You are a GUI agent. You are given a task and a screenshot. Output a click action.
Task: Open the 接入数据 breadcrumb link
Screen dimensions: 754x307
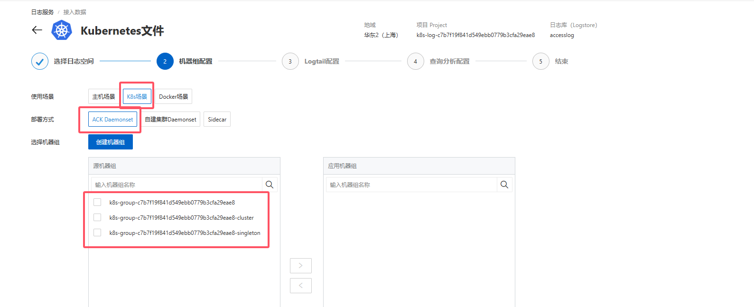(75, 12)
